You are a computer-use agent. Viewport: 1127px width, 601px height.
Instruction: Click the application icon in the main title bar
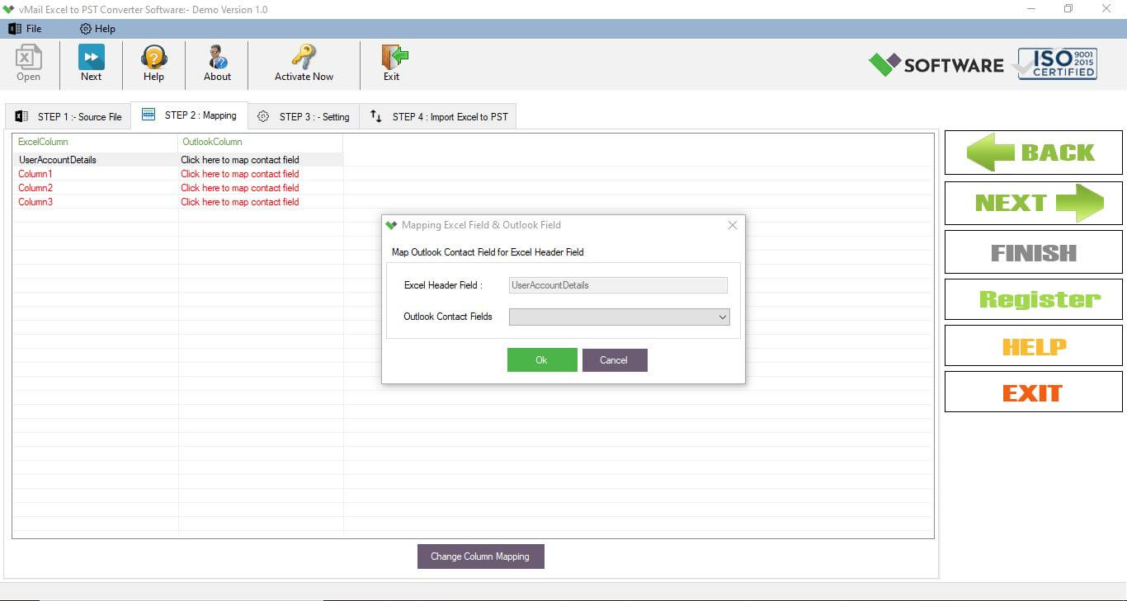pyautogui.click(x=9, y=9)
